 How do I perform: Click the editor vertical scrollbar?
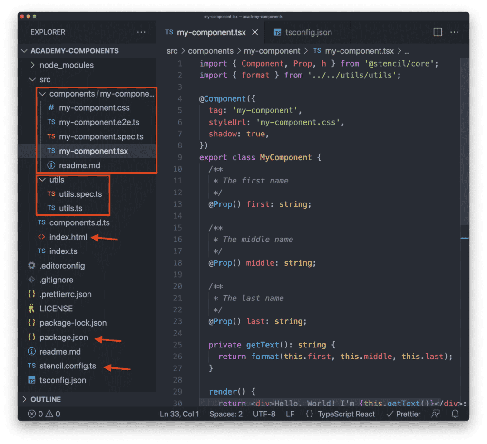pyautogui.click(x=466, y=143)
